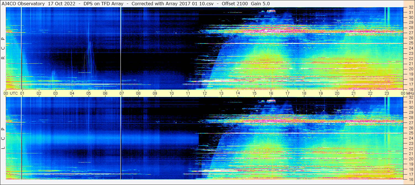Select the 16 hour tick on the UTC axis
This screenshot has height=185, width=415.
[271, 93]
